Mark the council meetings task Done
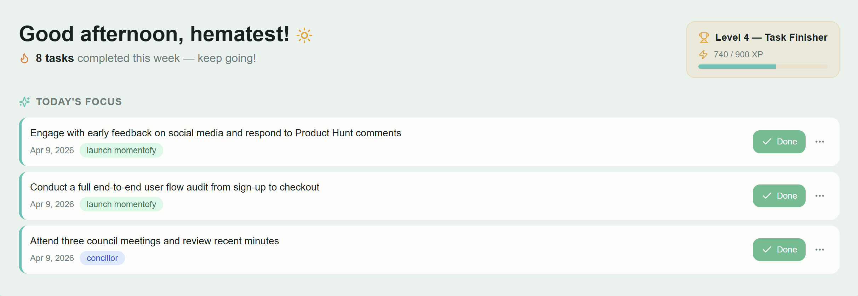Viewport: 858px width, 296px height. pyautogui.click(x=779, y=250)
